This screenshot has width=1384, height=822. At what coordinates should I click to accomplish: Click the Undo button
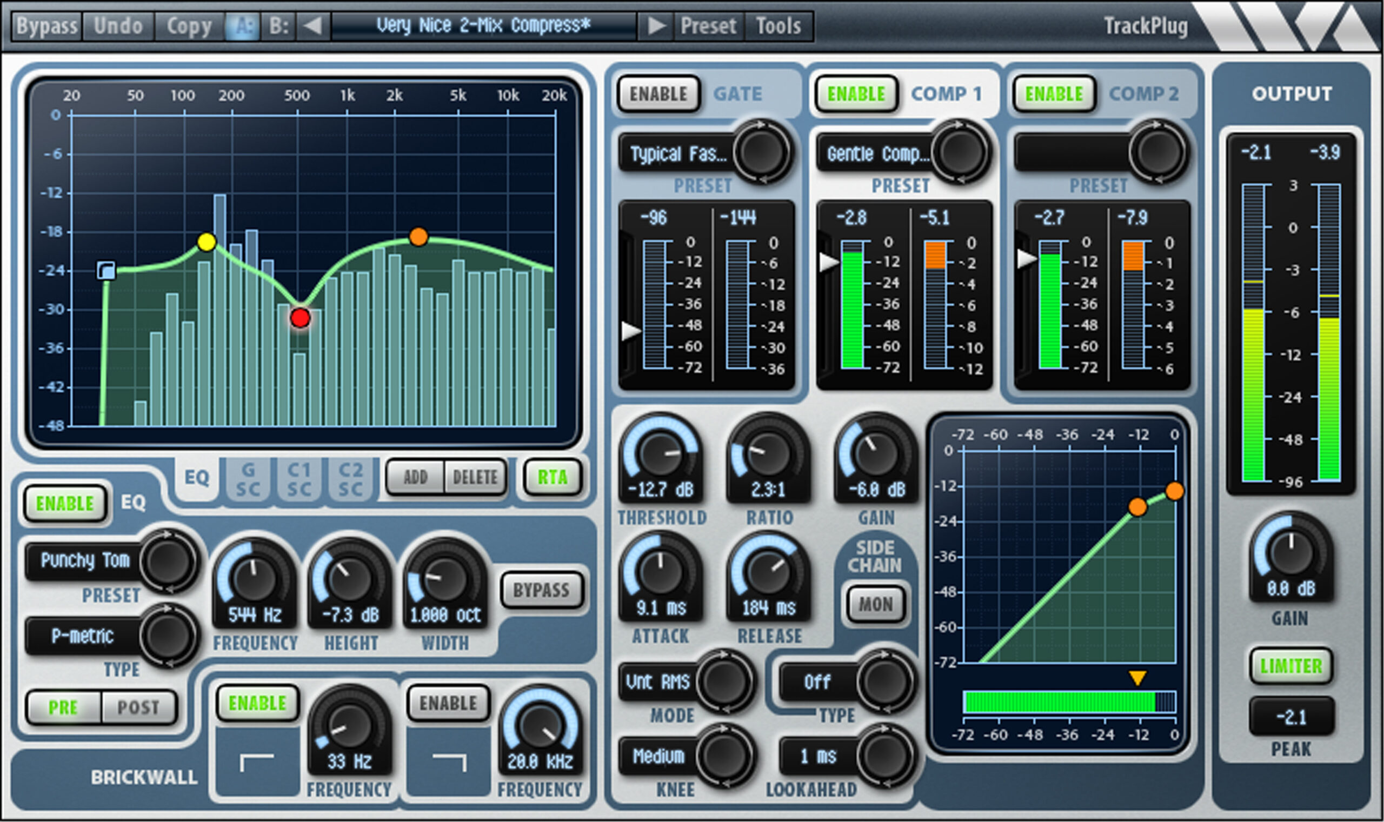(118, 25)
